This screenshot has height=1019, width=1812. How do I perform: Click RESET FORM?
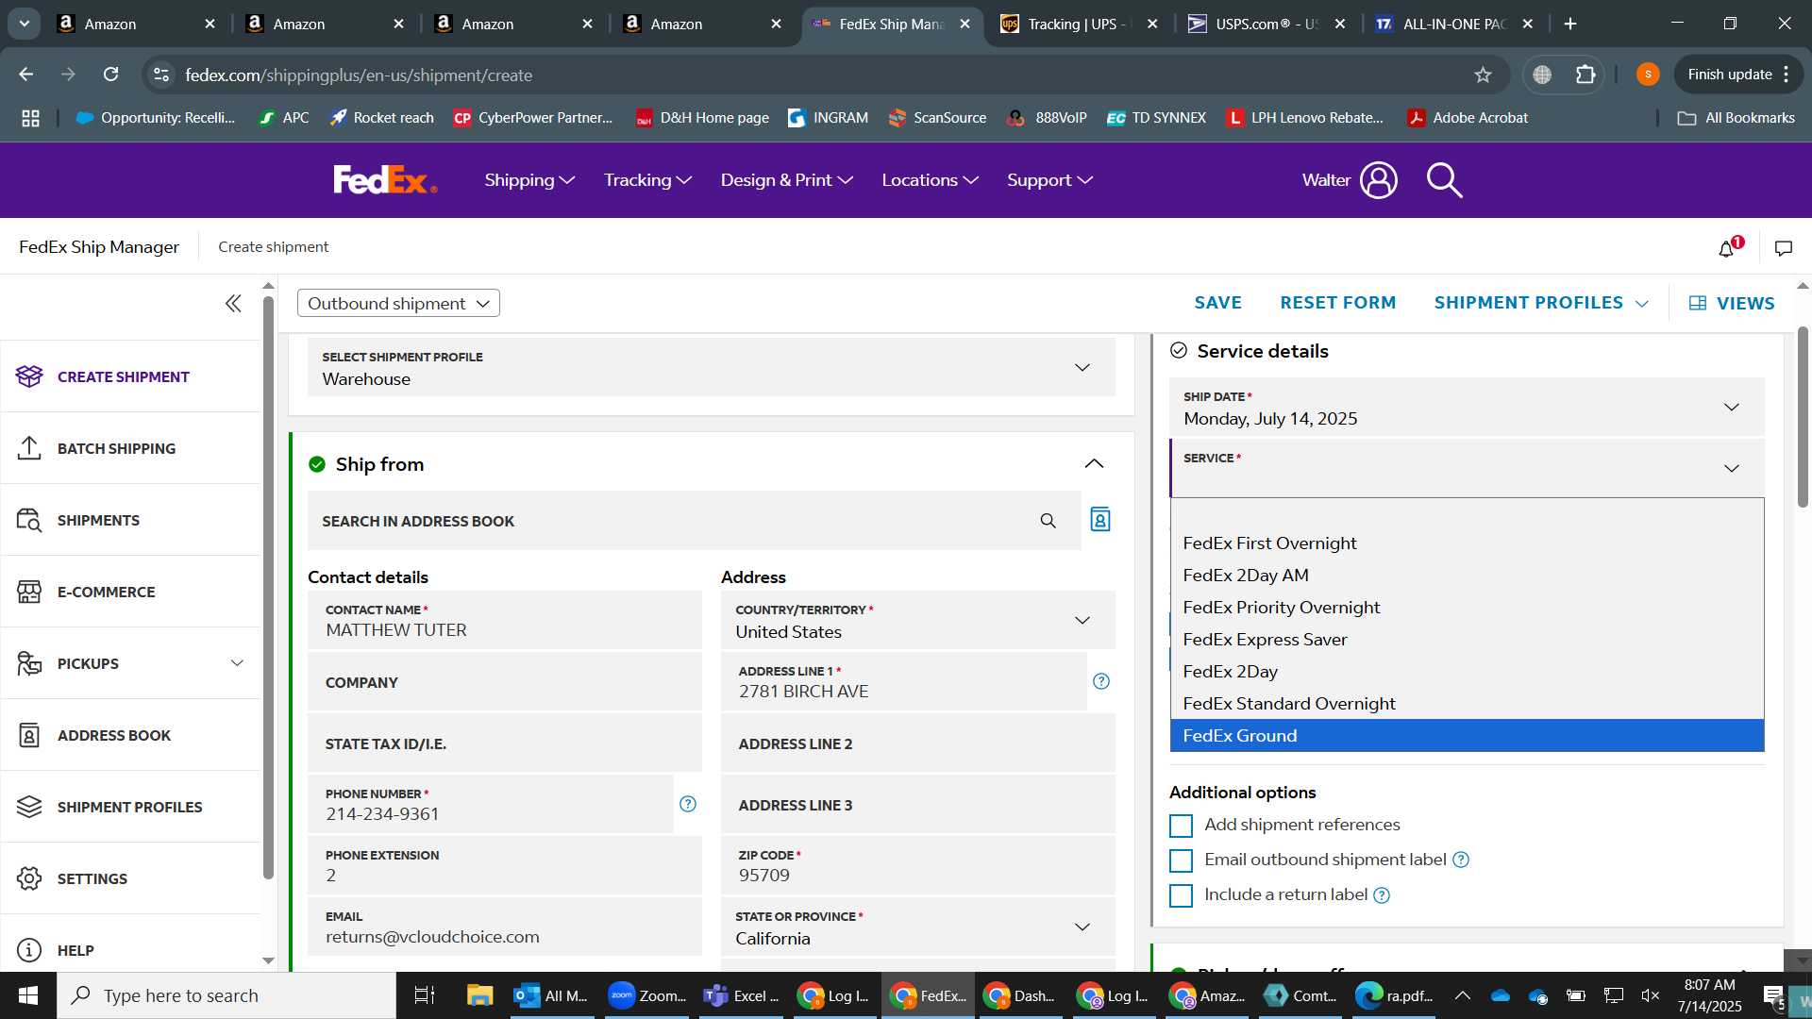(x=1337, y=303)
